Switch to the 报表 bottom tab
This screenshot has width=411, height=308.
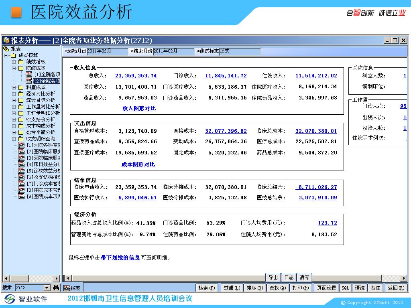coord(72,288)
